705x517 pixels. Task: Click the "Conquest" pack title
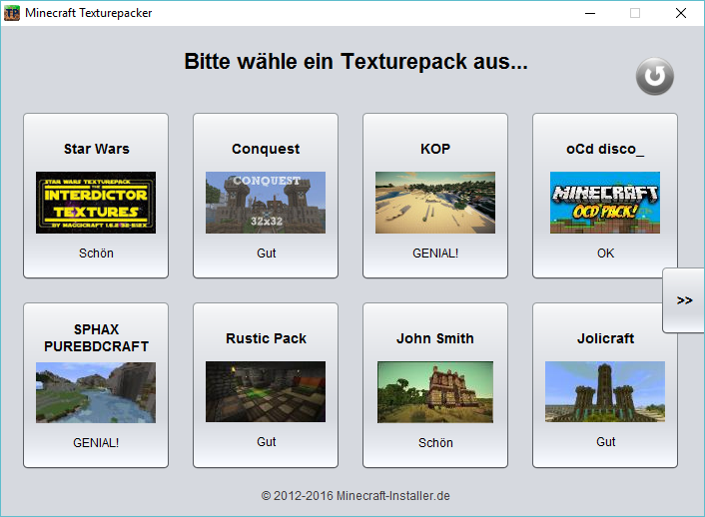[266, 149]
